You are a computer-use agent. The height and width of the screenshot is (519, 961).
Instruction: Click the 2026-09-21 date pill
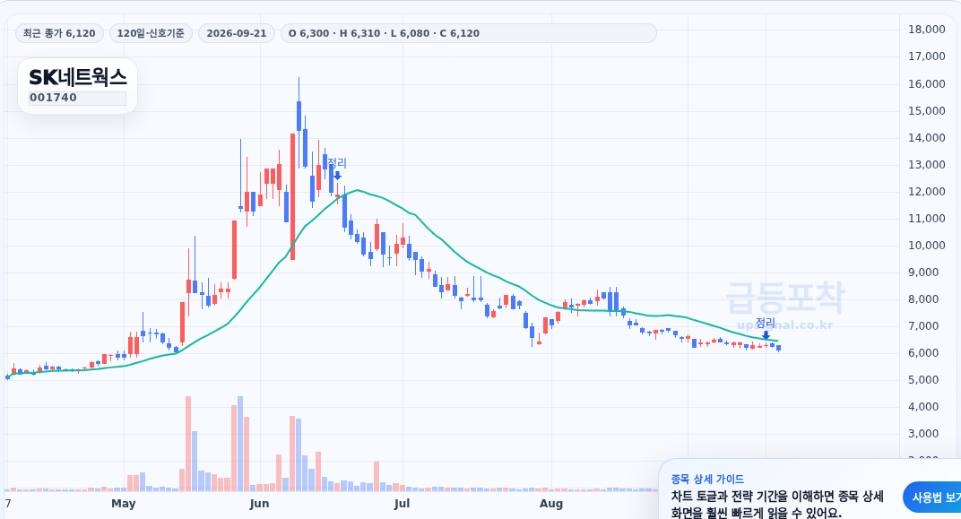[x=237, y=33]
